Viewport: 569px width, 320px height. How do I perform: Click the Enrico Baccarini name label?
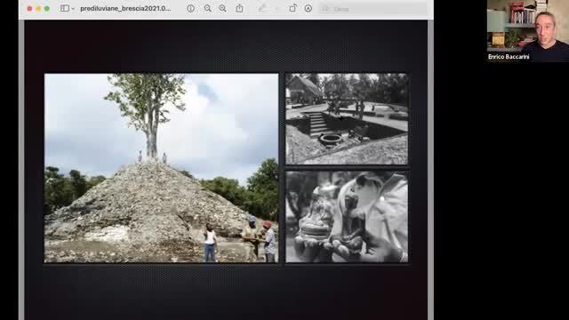(x=509, y=57)
